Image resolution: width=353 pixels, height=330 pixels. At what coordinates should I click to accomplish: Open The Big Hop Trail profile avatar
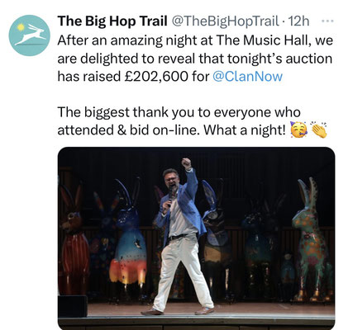coord(30,35)
